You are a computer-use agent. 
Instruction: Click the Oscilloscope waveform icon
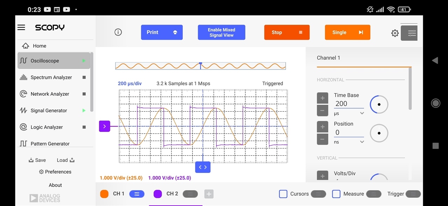click(x=23, y=61)
